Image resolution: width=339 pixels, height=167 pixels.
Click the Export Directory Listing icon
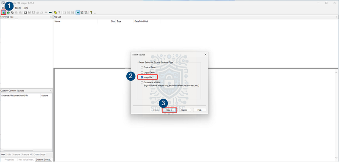(72, 13)
